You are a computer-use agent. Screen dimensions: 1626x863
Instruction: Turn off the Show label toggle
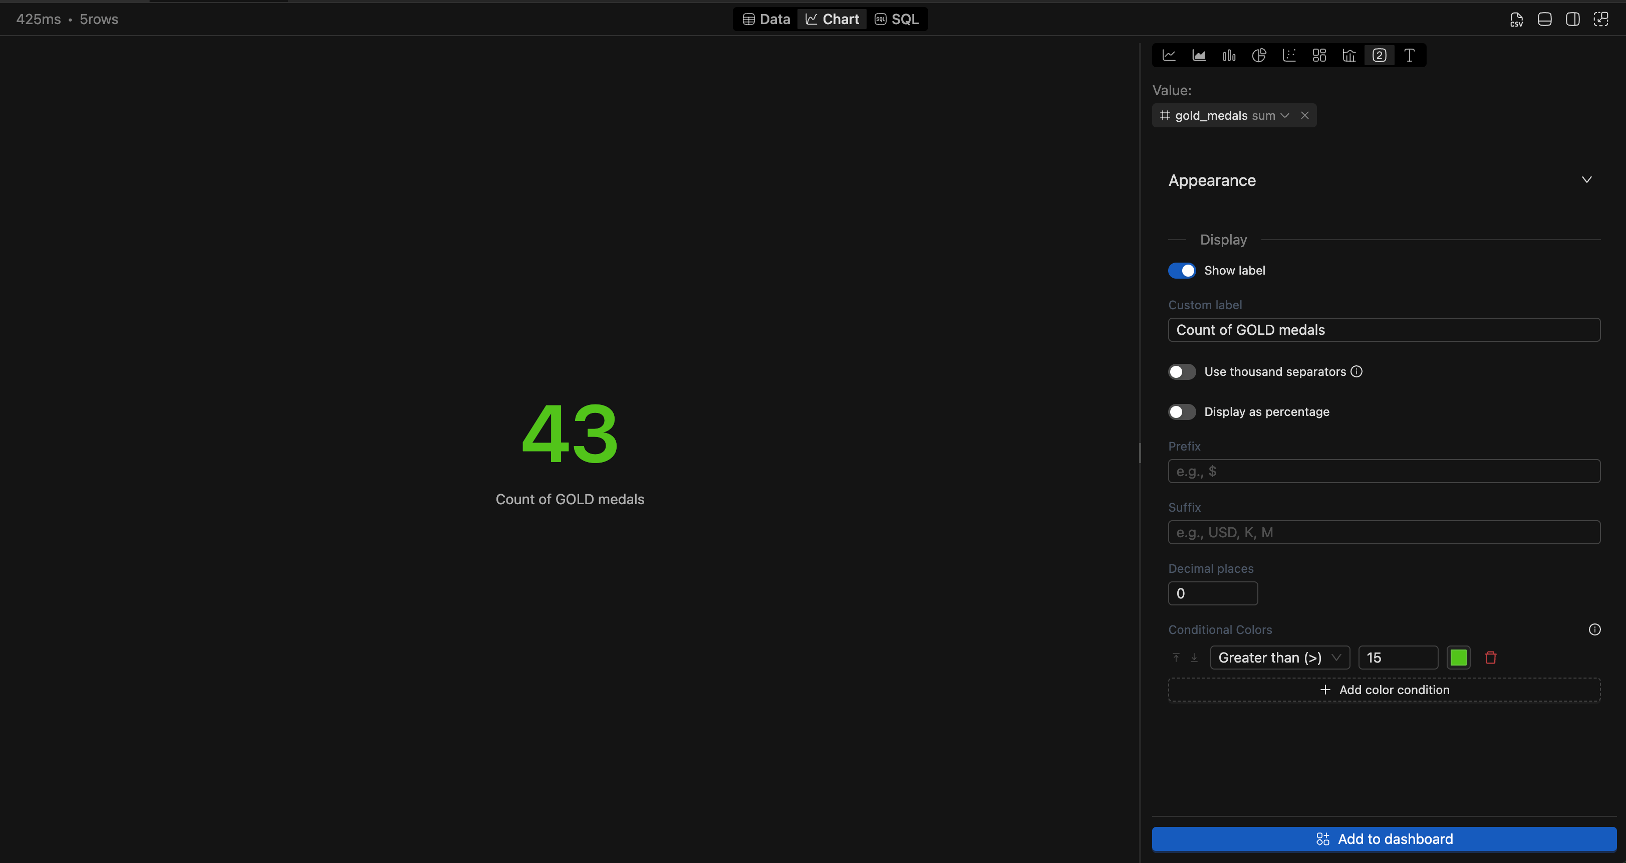coord(1182,270)
